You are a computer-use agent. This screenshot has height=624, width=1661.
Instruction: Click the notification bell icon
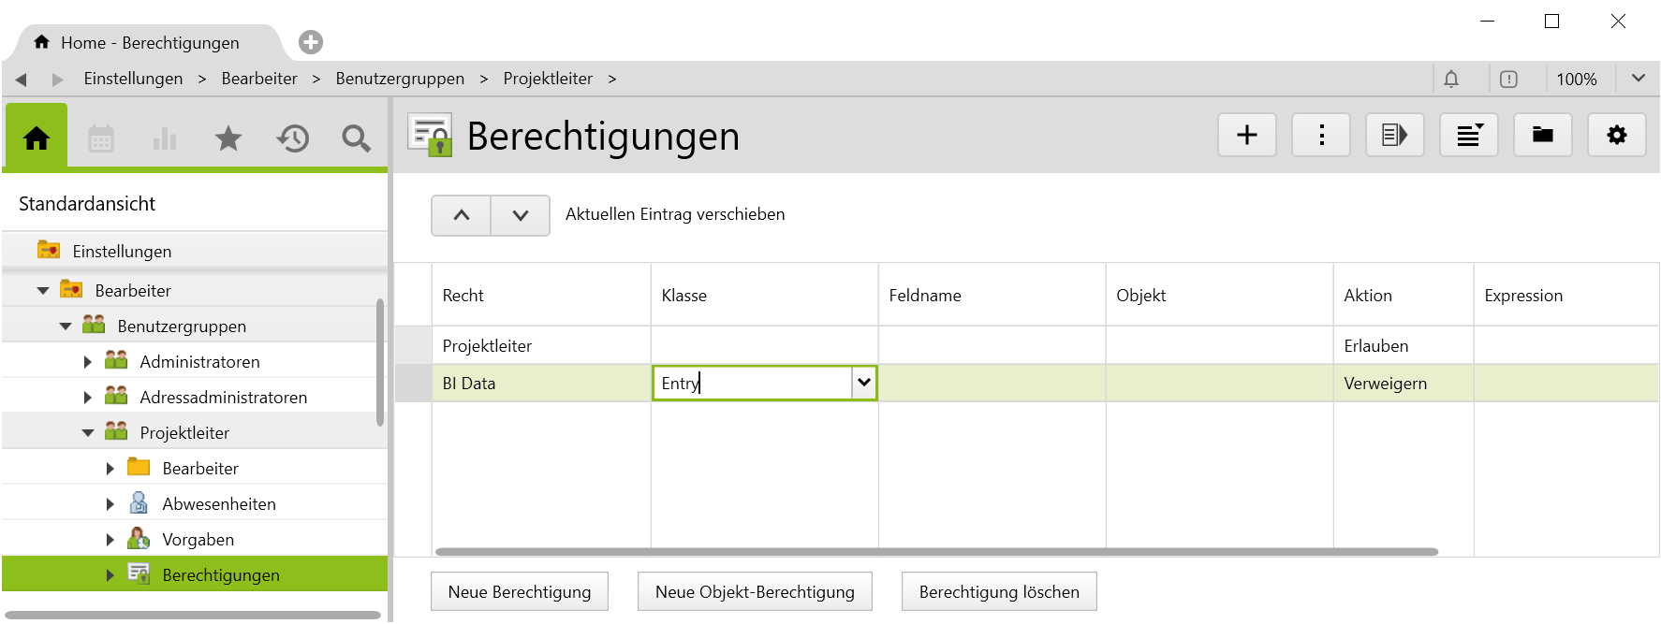(x=1451, y=80)
